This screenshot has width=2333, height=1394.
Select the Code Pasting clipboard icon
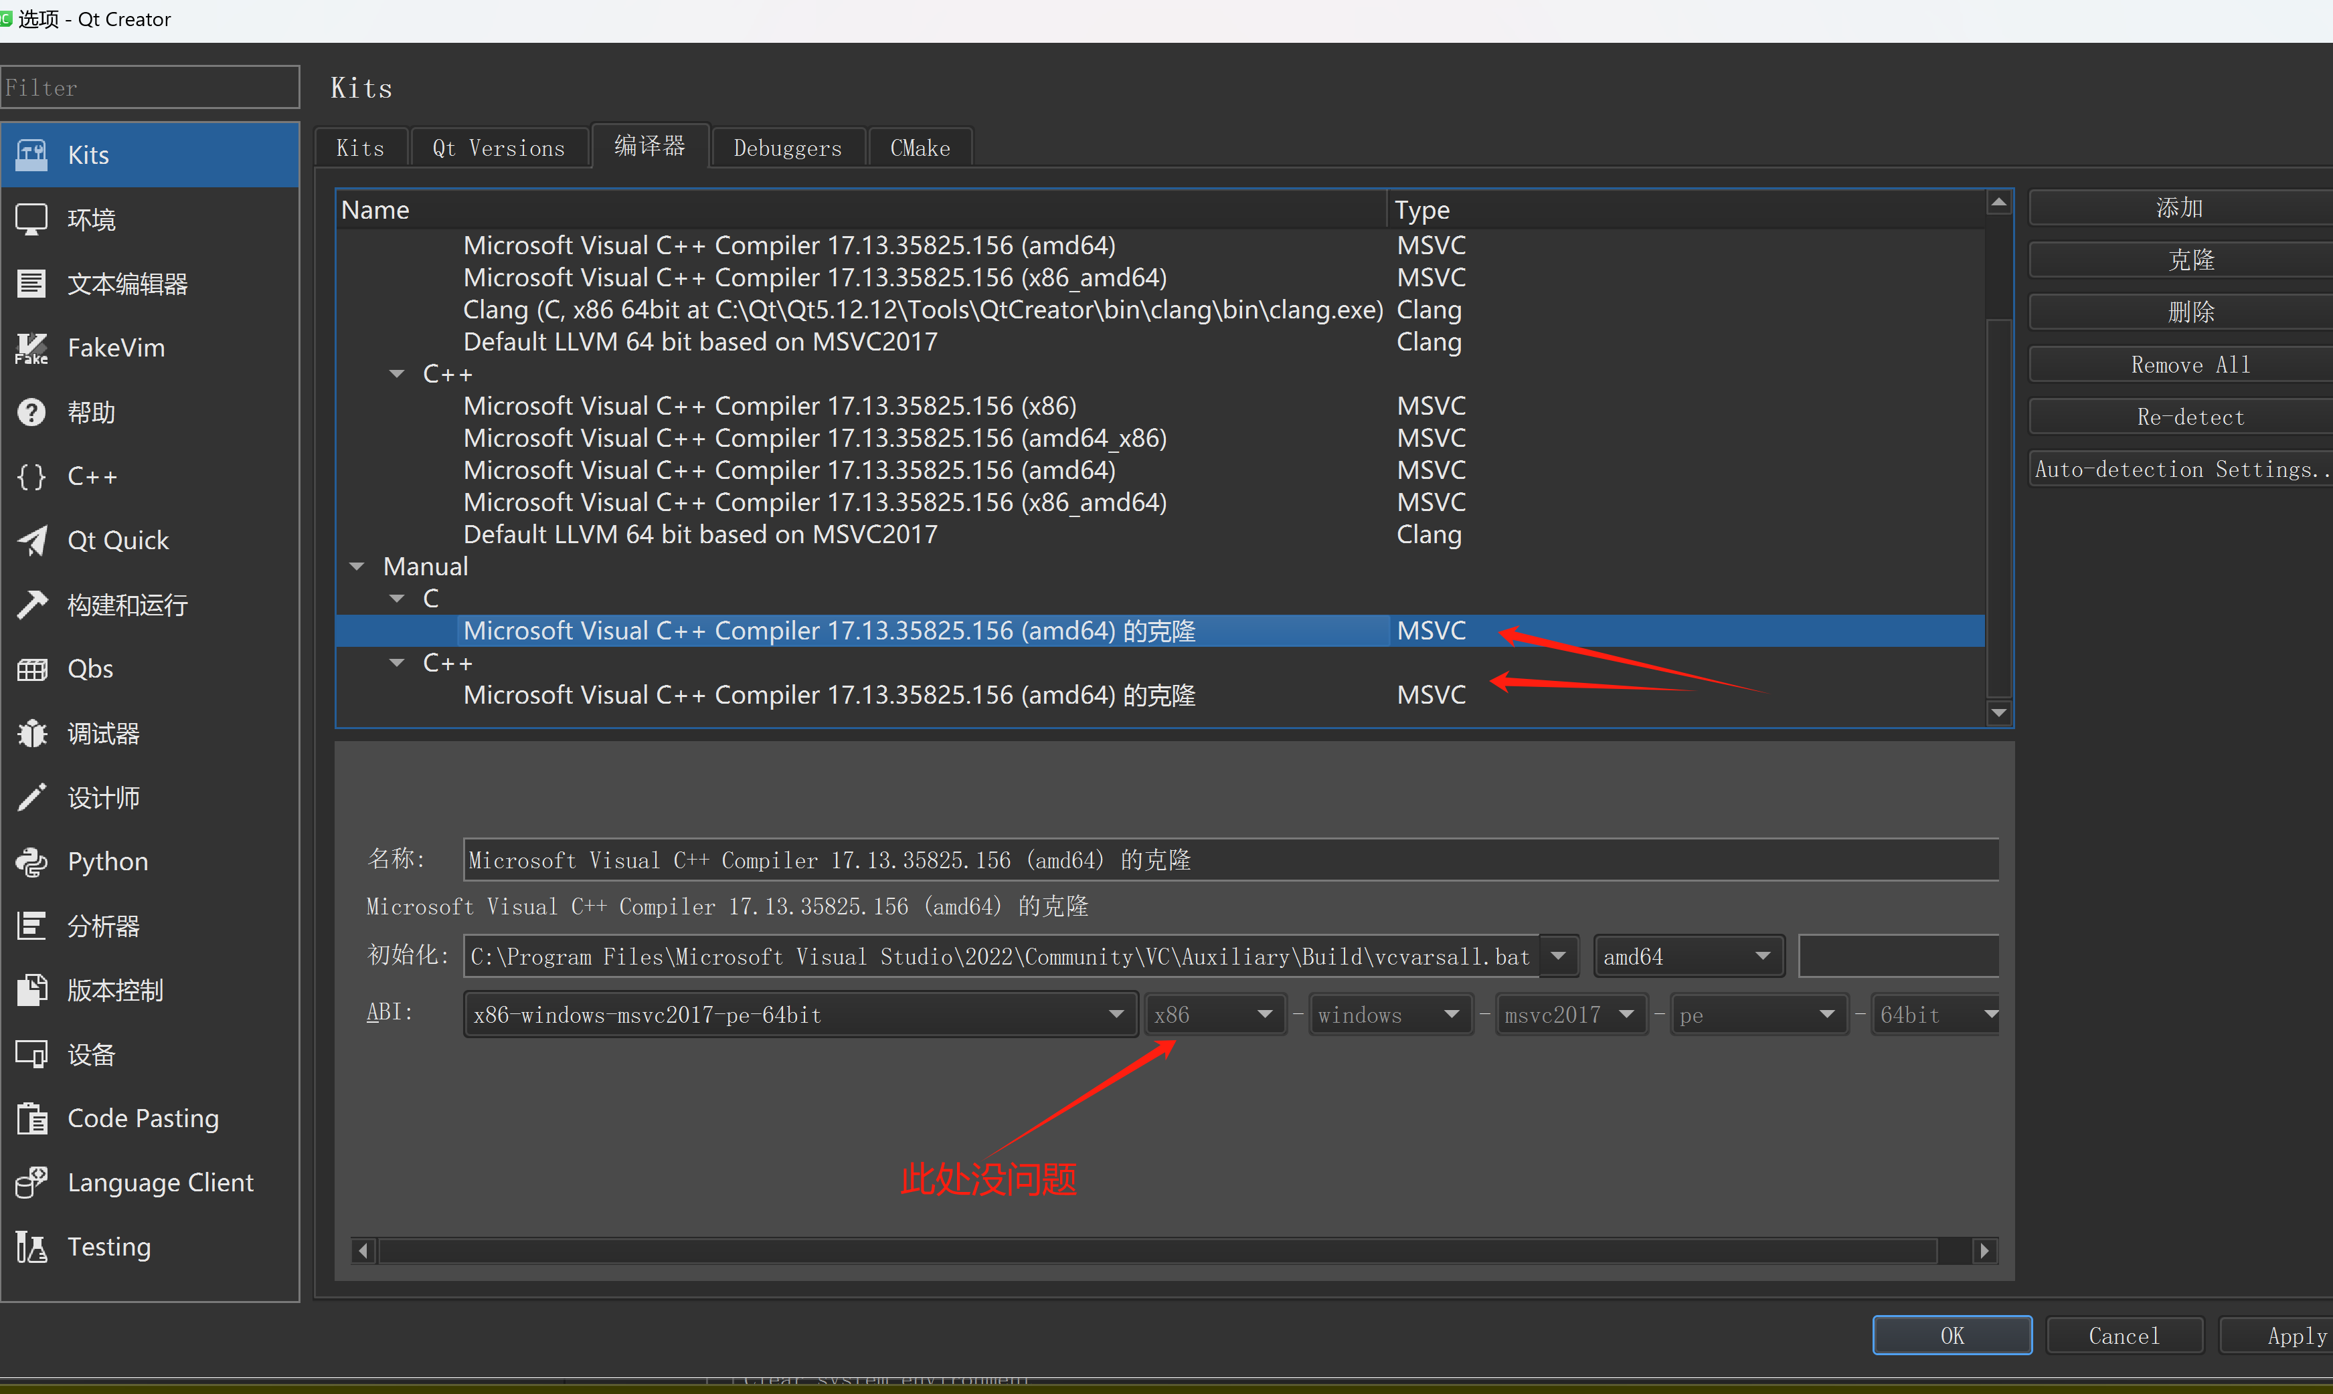(32, 1119)
